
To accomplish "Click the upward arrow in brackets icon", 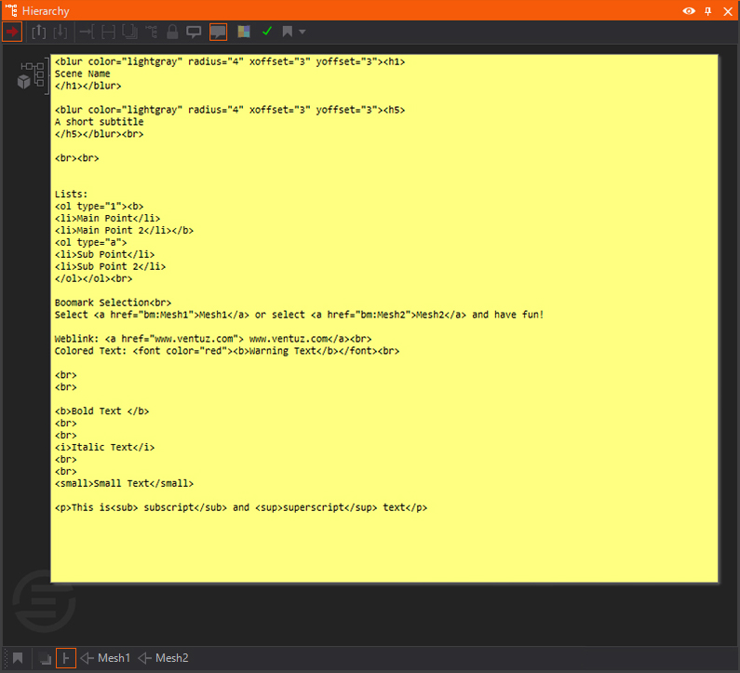I will (x=39, y=32).
